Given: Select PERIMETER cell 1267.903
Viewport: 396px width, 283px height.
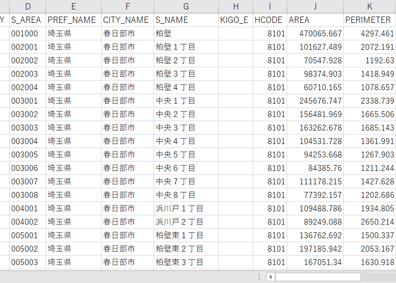Looking at the screenshot, I should pos(370,155).
